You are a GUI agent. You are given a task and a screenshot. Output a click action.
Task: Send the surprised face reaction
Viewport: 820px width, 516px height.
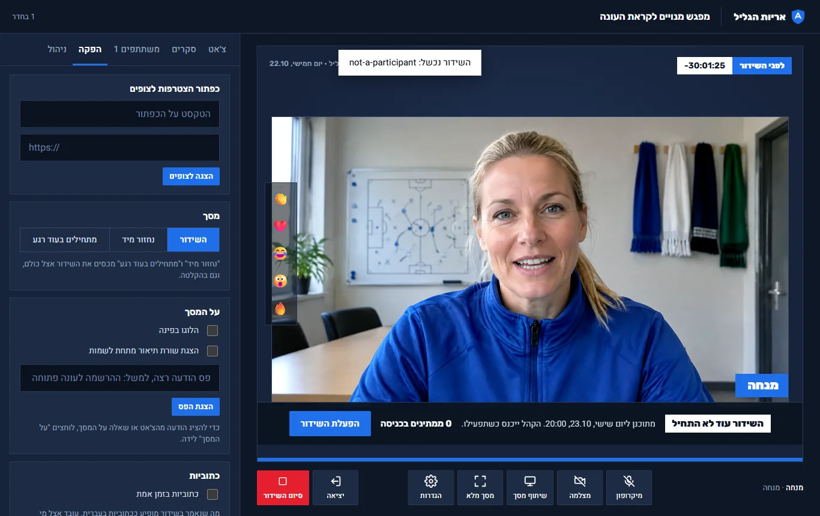tap(280, 281)
